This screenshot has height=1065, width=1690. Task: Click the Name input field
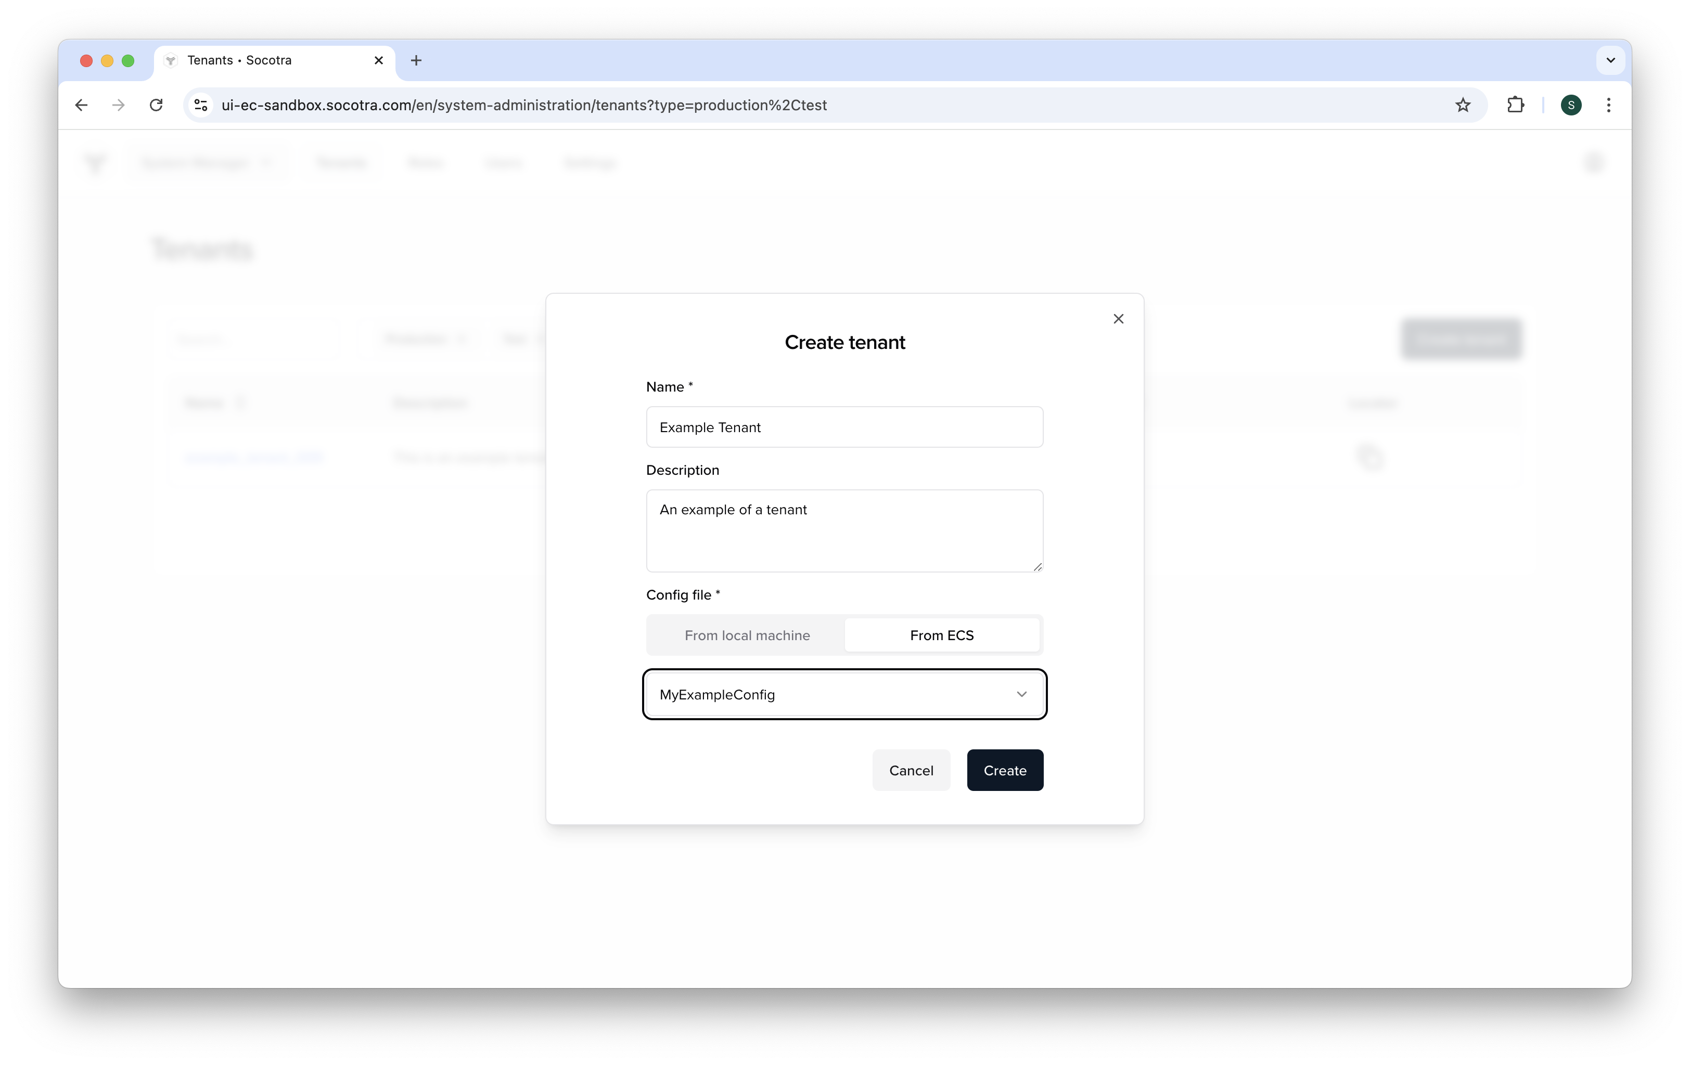point(844,426)
